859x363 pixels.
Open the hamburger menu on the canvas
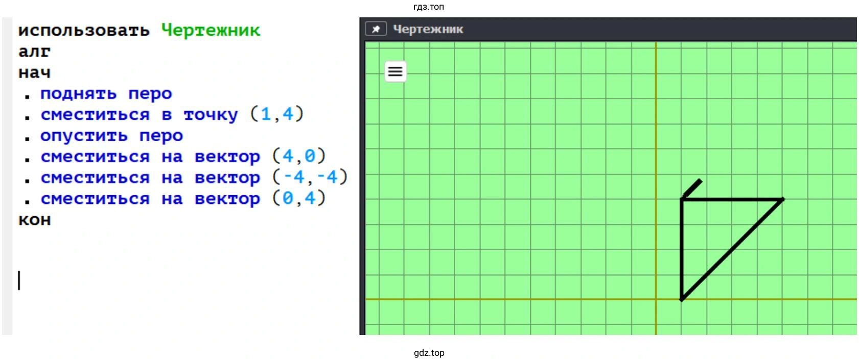tap(395, 71)
